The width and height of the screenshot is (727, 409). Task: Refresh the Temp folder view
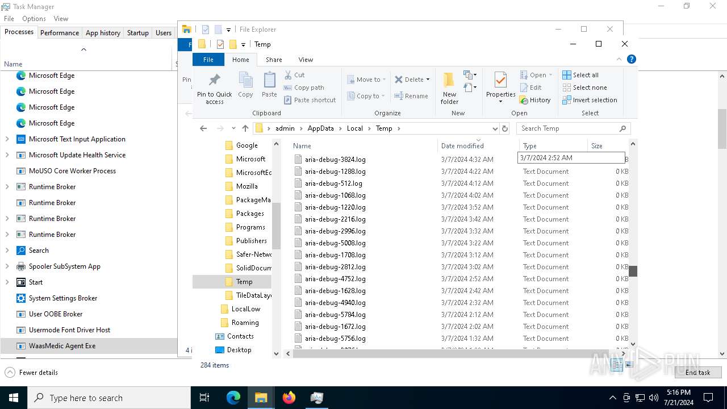point(505,128)
